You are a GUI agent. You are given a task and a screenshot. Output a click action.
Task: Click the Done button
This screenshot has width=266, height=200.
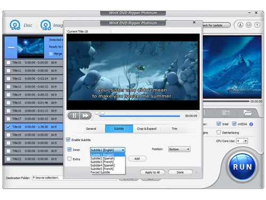coord(180,172)
